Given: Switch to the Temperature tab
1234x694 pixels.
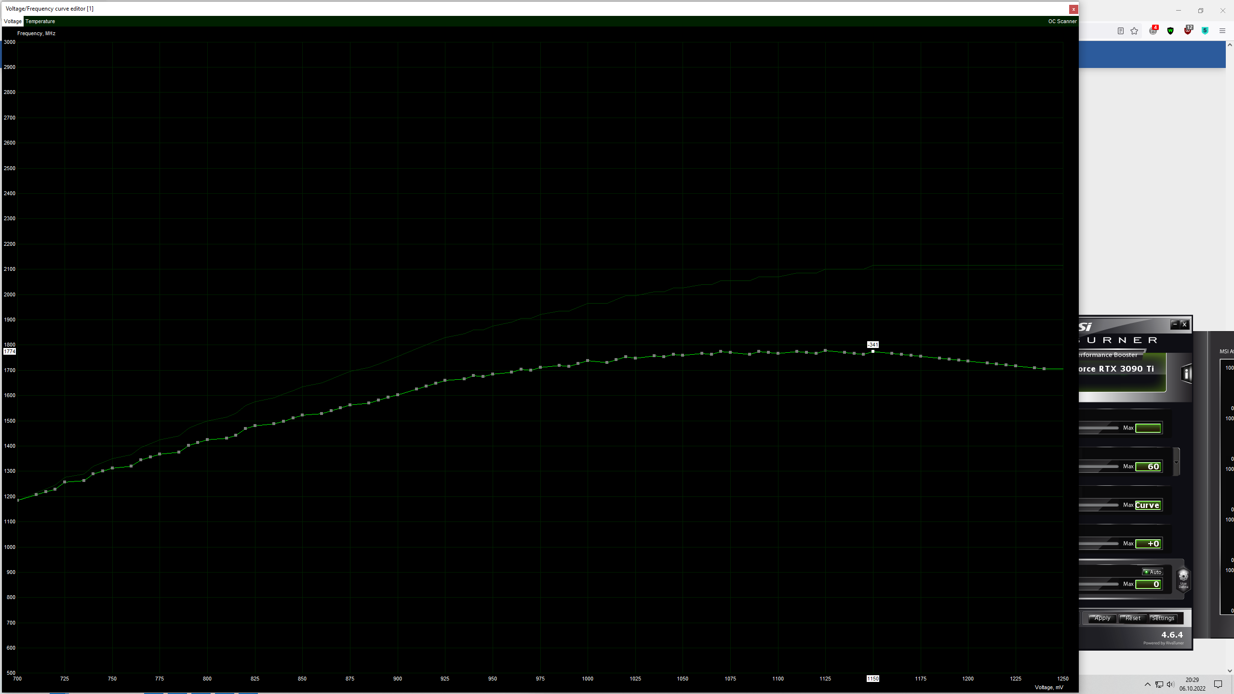Looking at the screenshot, I should (x=40, y=21).
